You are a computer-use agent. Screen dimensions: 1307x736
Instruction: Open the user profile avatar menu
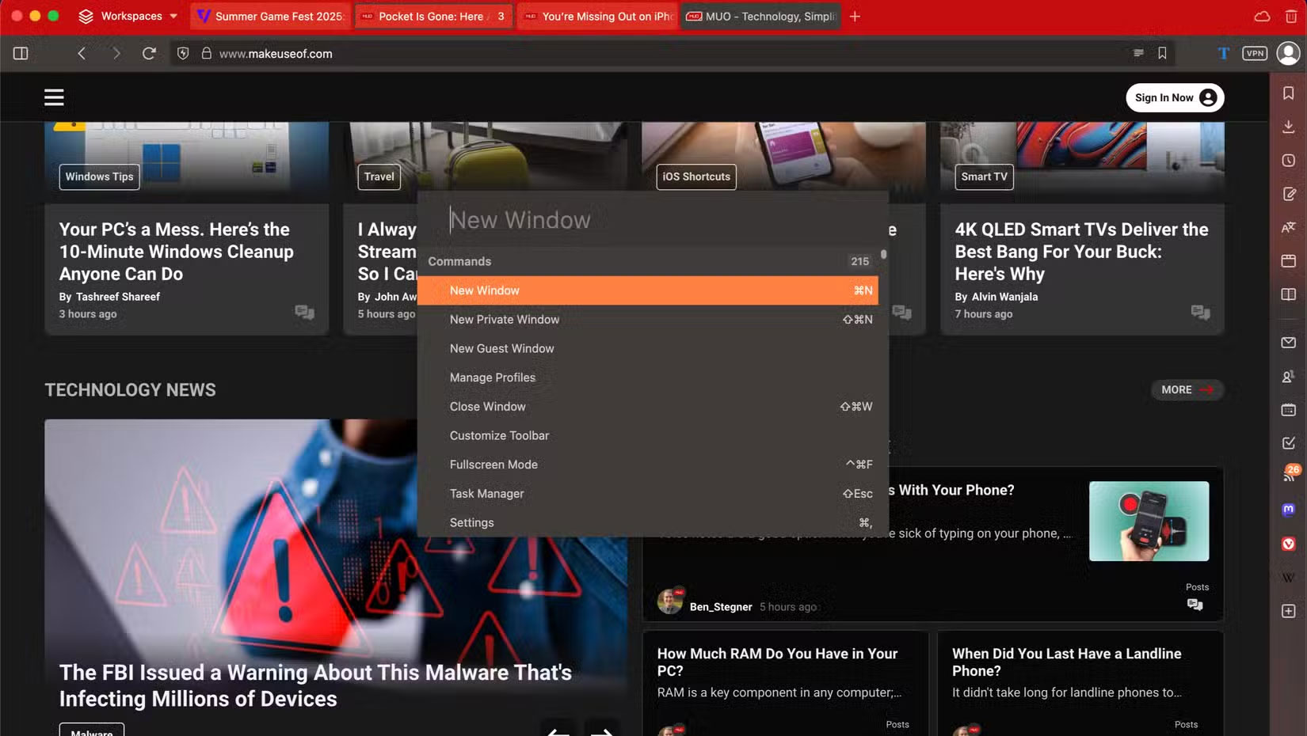point(1289,53)
